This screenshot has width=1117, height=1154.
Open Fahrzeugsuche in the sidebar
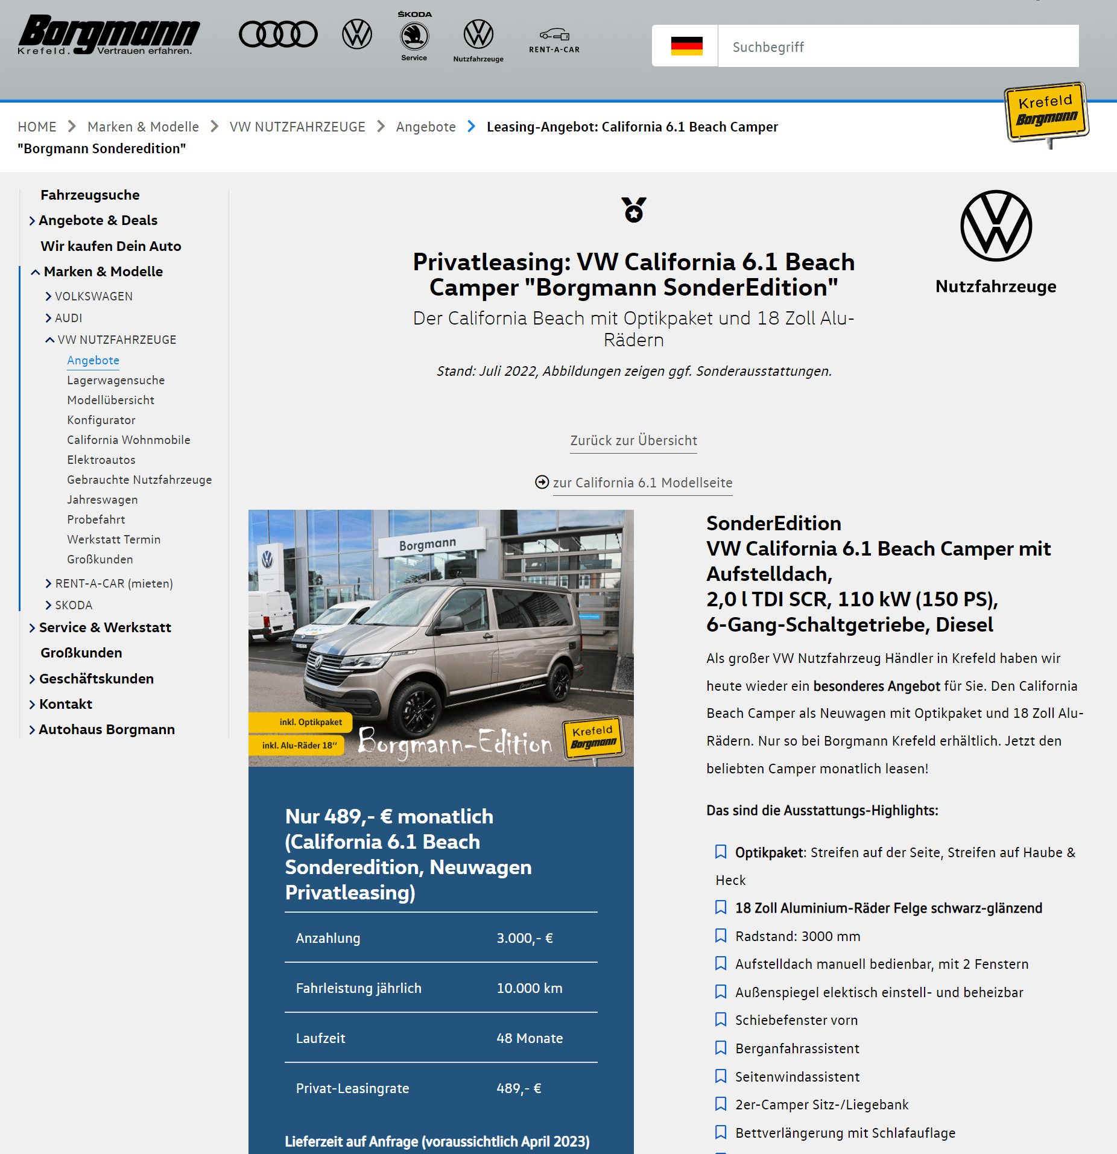90,195
